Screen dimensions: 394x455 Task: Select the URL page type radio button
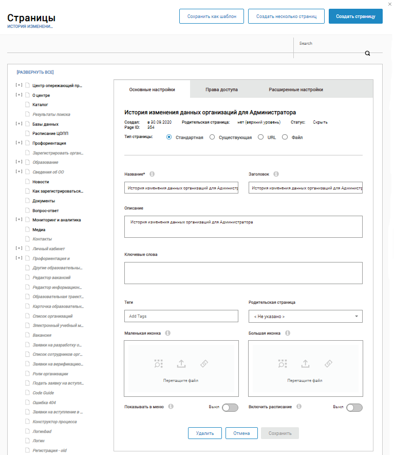[261, 137]
